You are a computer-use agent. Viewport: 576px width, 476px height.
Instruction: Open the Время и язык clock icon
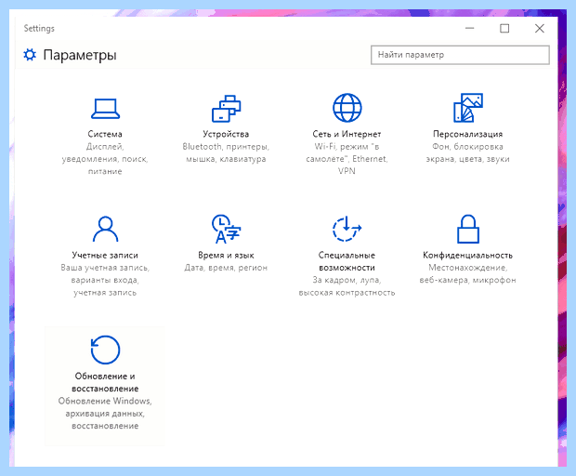coord(226,229)
